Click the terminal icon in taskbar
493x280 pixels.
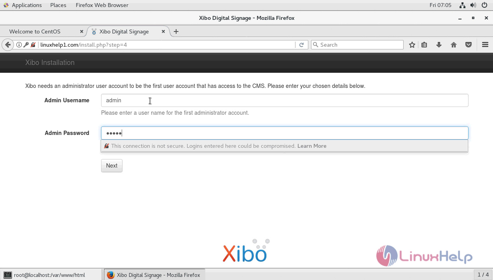click(7, 275)
